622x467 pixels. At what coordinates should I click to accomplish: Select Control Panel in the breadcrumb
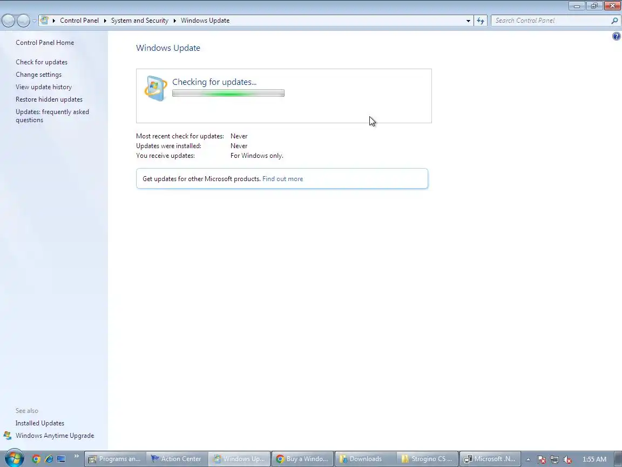[79, 21]
